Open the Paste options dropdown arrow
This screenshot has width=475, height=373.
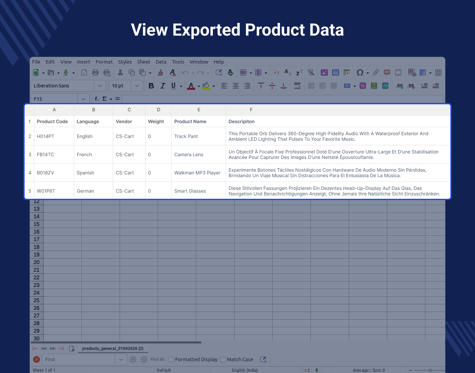(x=150, y=73)
